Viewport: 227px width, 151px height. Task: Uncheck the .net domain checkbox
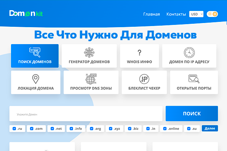(x=52, y=129)
